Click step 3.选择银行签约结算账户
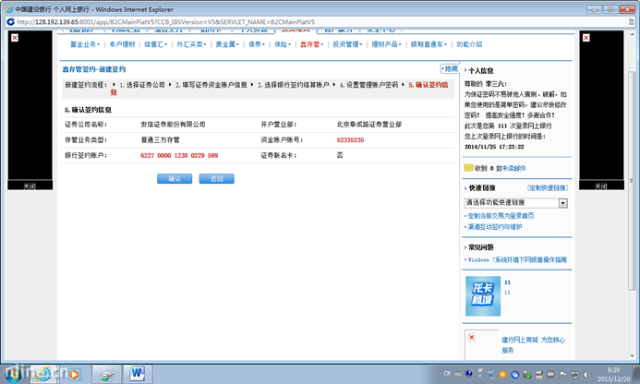640x384 pixels. pyautogui.click(x=293, y=85)
